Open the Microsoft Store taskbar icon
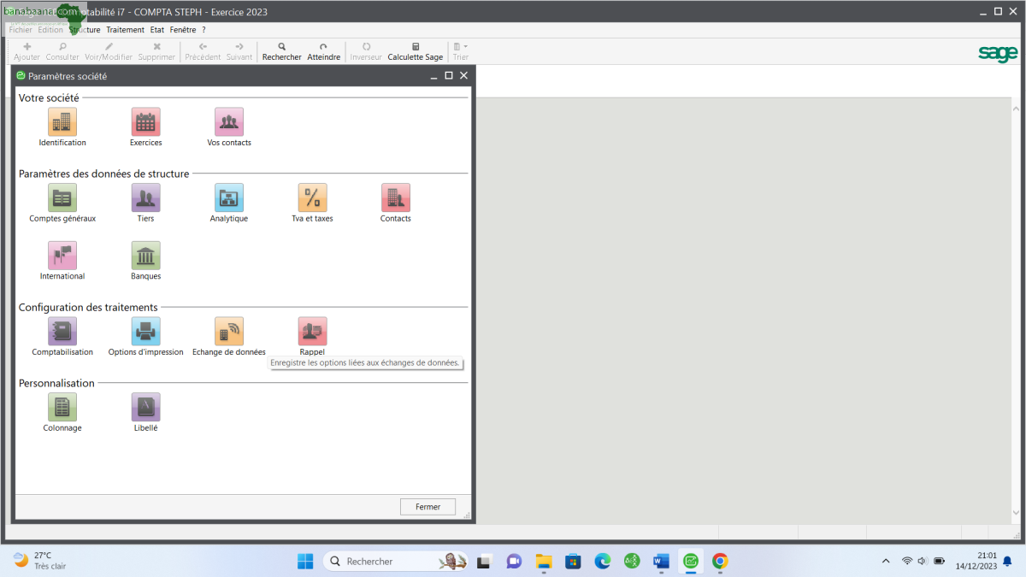Image resolution: width=1026 pixels, height=577 pixels. pos(574,562)
